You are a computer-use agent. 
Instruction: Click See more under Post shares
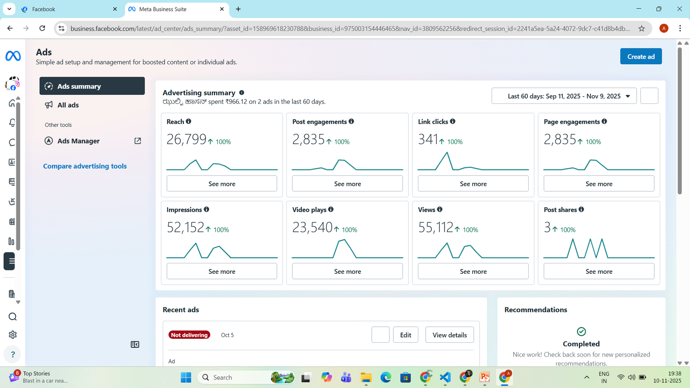[599, 272]
